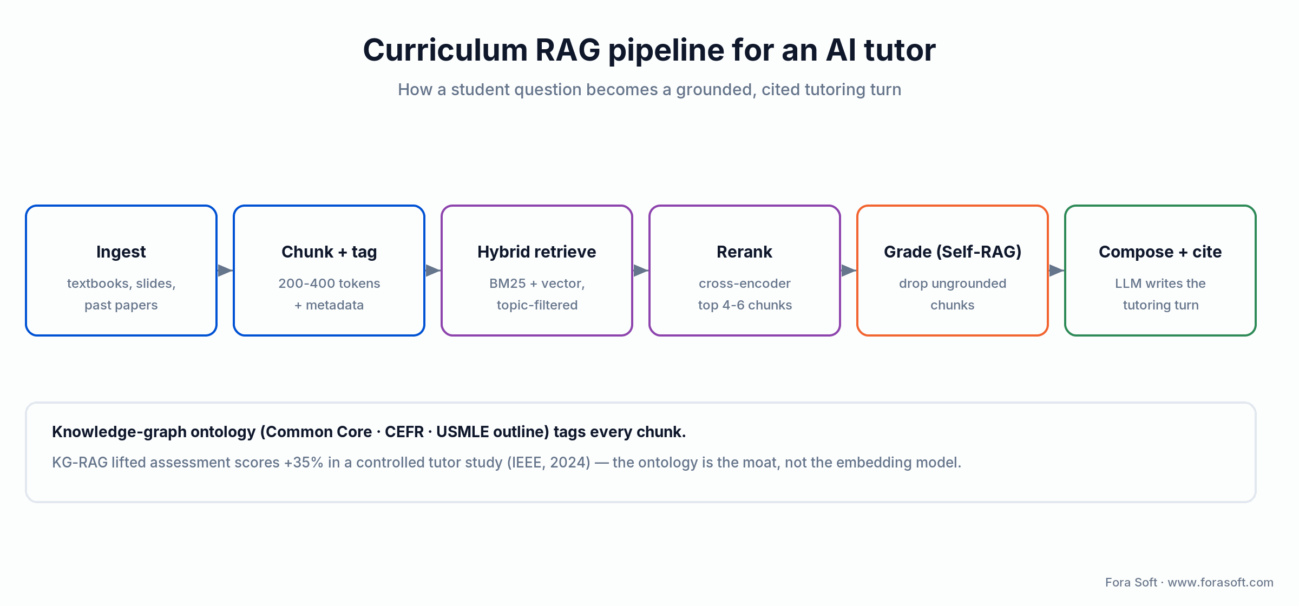The height and width of the screenshot is (606, 1299).
Task: Click 'textbooks, slides, past papers' description
Action: (121, 294)
